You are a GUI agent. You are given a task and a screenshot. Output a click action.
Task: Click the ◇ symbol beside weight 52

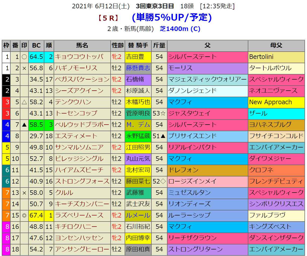click(163, 181)
